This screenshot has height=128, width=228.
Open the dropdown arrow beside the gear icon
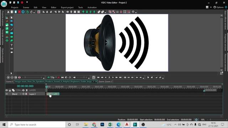tap(136, 12)
